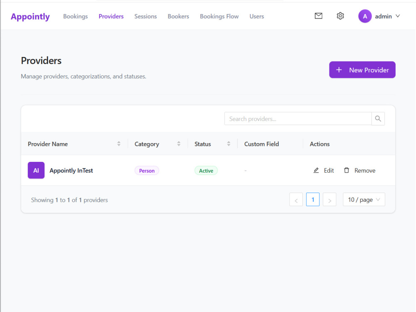Viewport: 416px width, 312px height.
Task: Click the admin username label
Action: [384, 17]
